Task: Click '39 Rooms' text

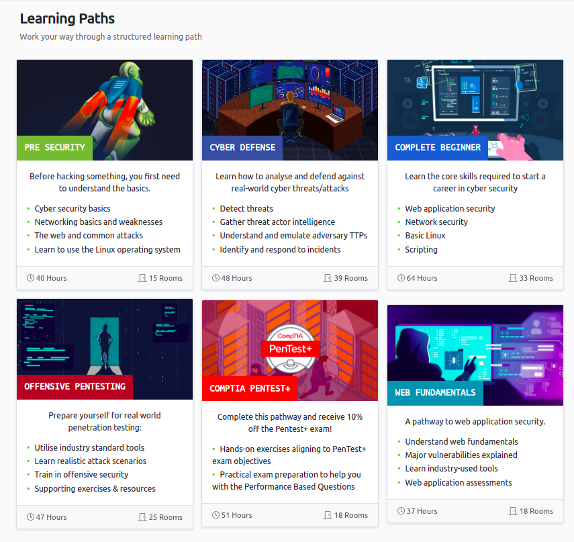Action: 350,278
